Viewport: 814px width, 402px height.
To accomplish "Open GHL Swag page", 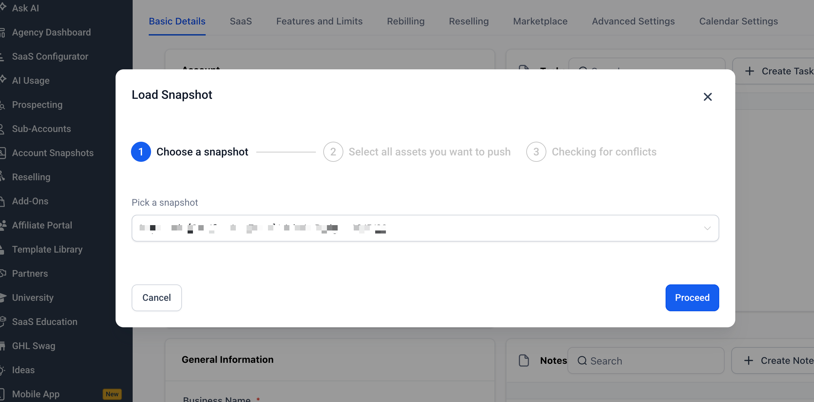I will (33, 346).
